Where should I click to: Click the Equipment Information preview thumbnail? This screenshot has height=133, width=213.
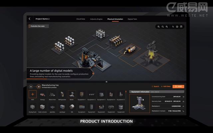(140, 103)
